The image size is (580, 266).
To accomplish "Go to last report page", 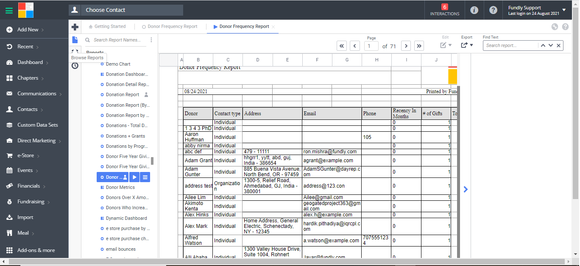I will (x=419, y=46).
